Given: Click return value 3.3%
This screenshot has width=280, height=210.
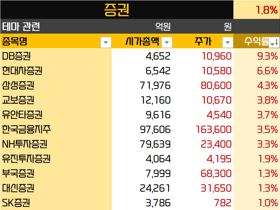Looking at the screenshot, I should (267, 144).
